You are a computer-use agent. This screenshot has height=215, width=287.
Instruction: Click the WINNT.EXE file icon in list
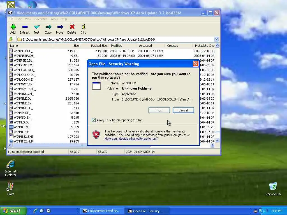coord(11,127)
